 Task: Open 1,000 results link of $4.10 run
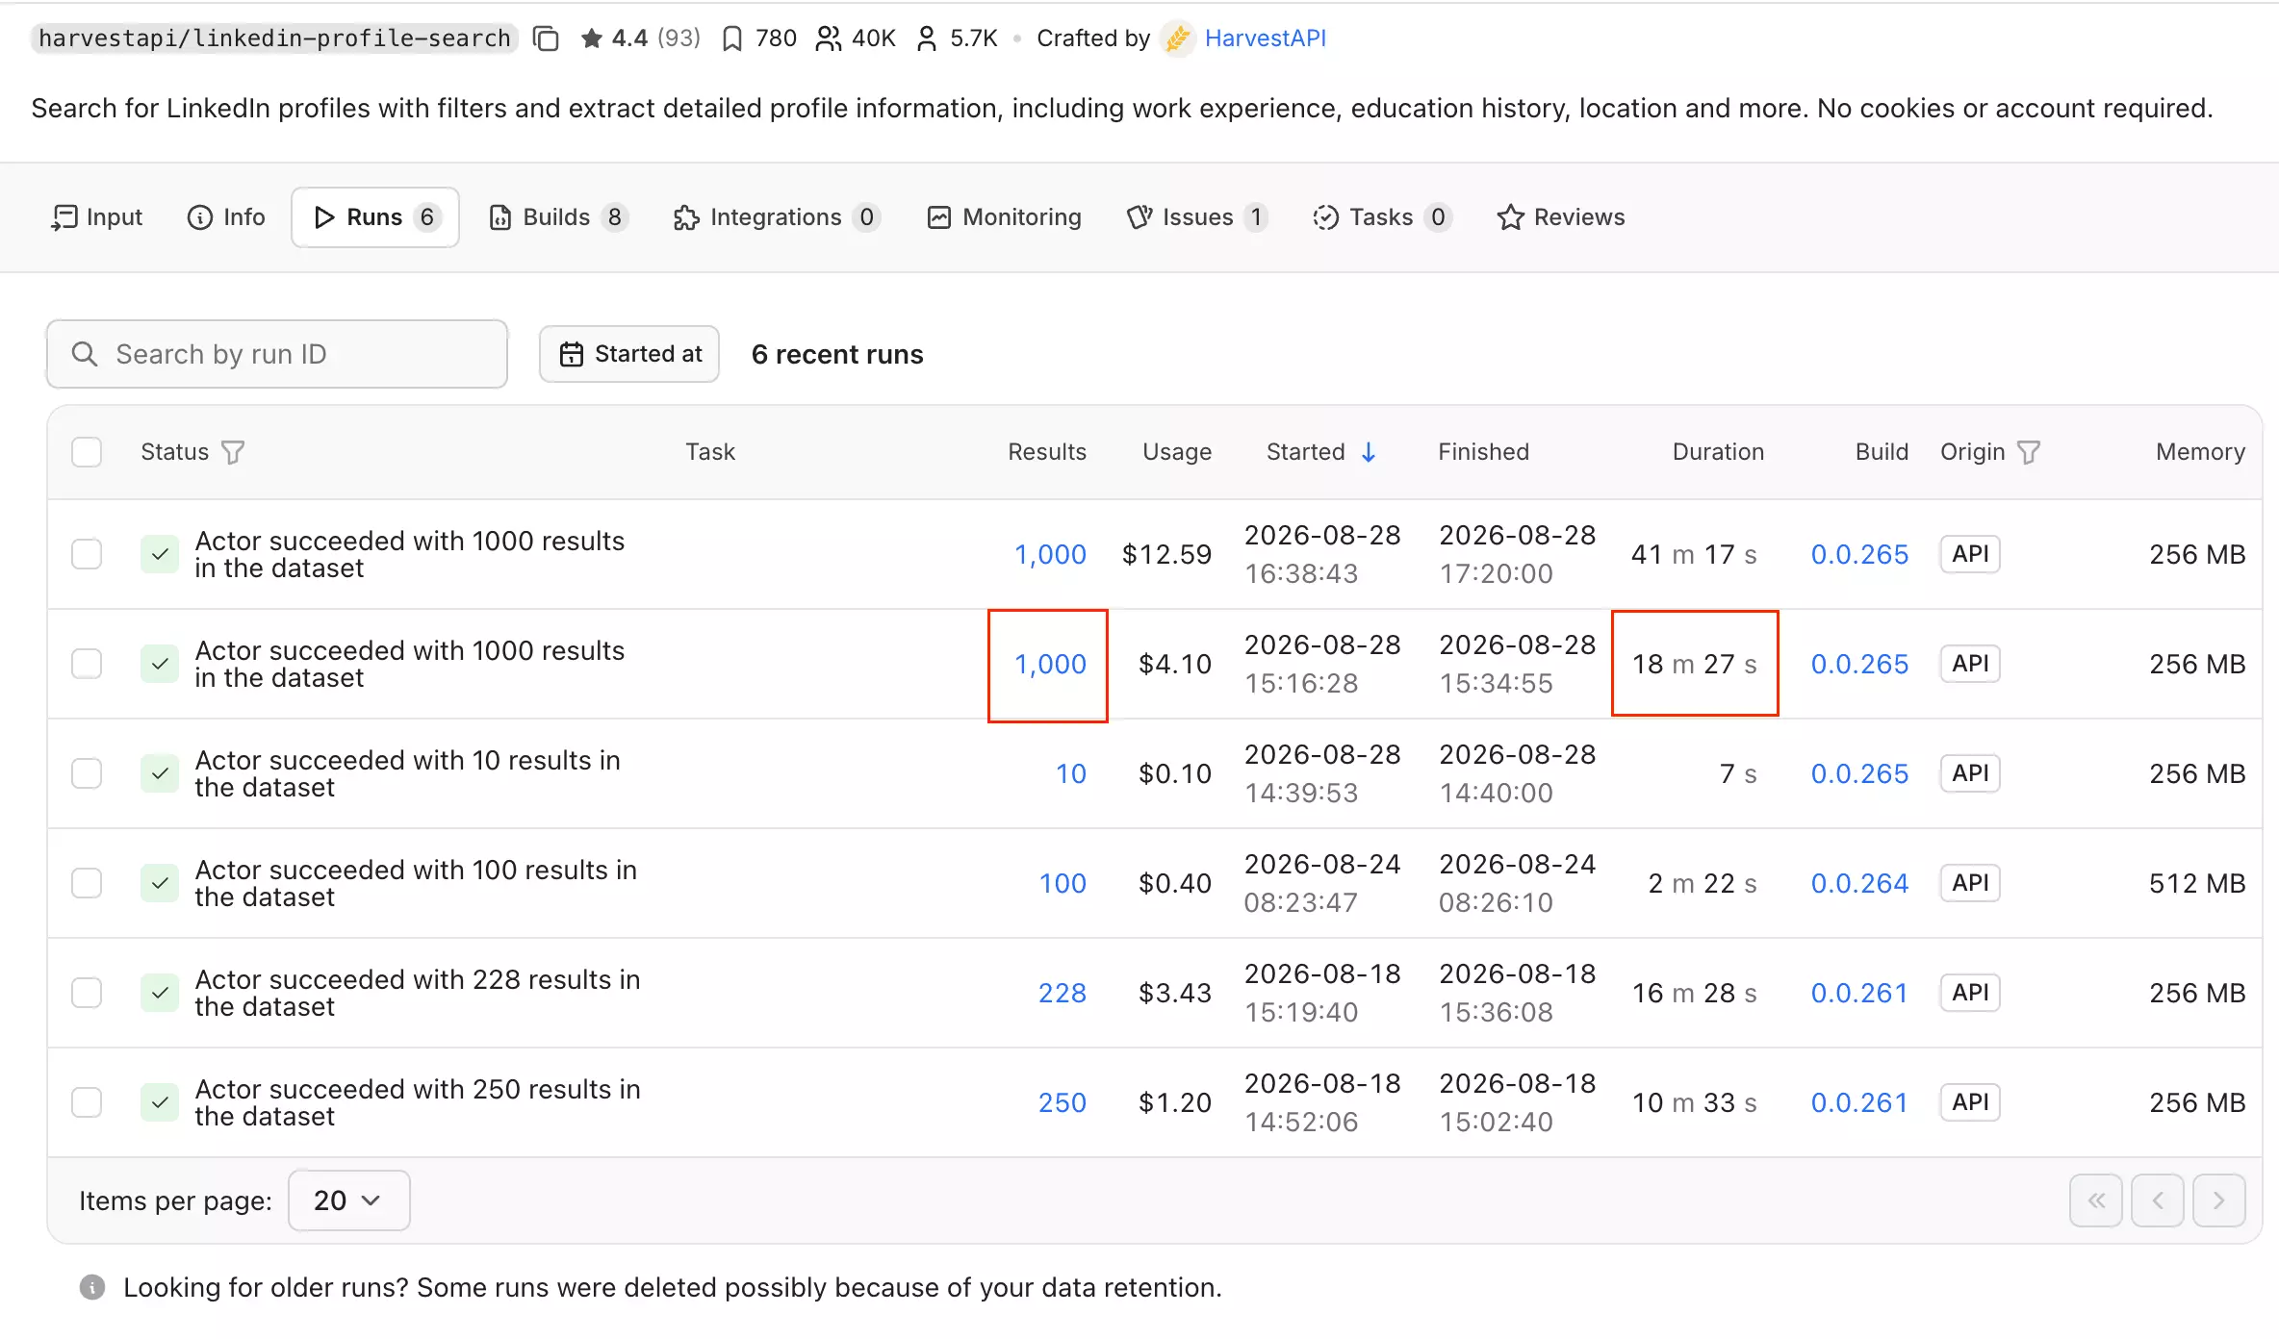pos(1050,664)
